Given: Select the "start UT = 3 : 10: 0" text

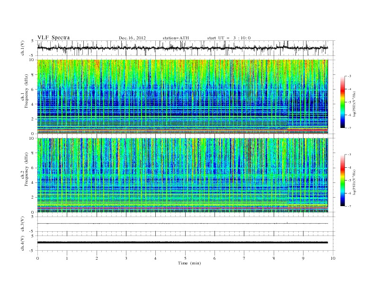Looking at the screenshot, I should [229, 38].
